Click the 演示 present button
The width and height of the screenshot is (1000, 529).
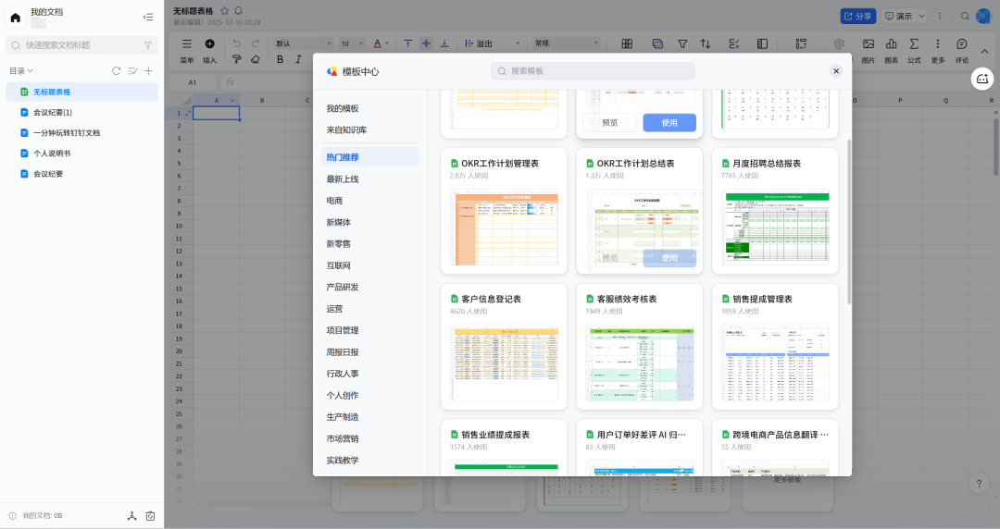(x=898, y=16)
